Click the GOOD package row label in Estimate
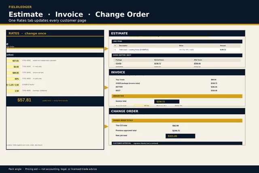 [119, 64]
